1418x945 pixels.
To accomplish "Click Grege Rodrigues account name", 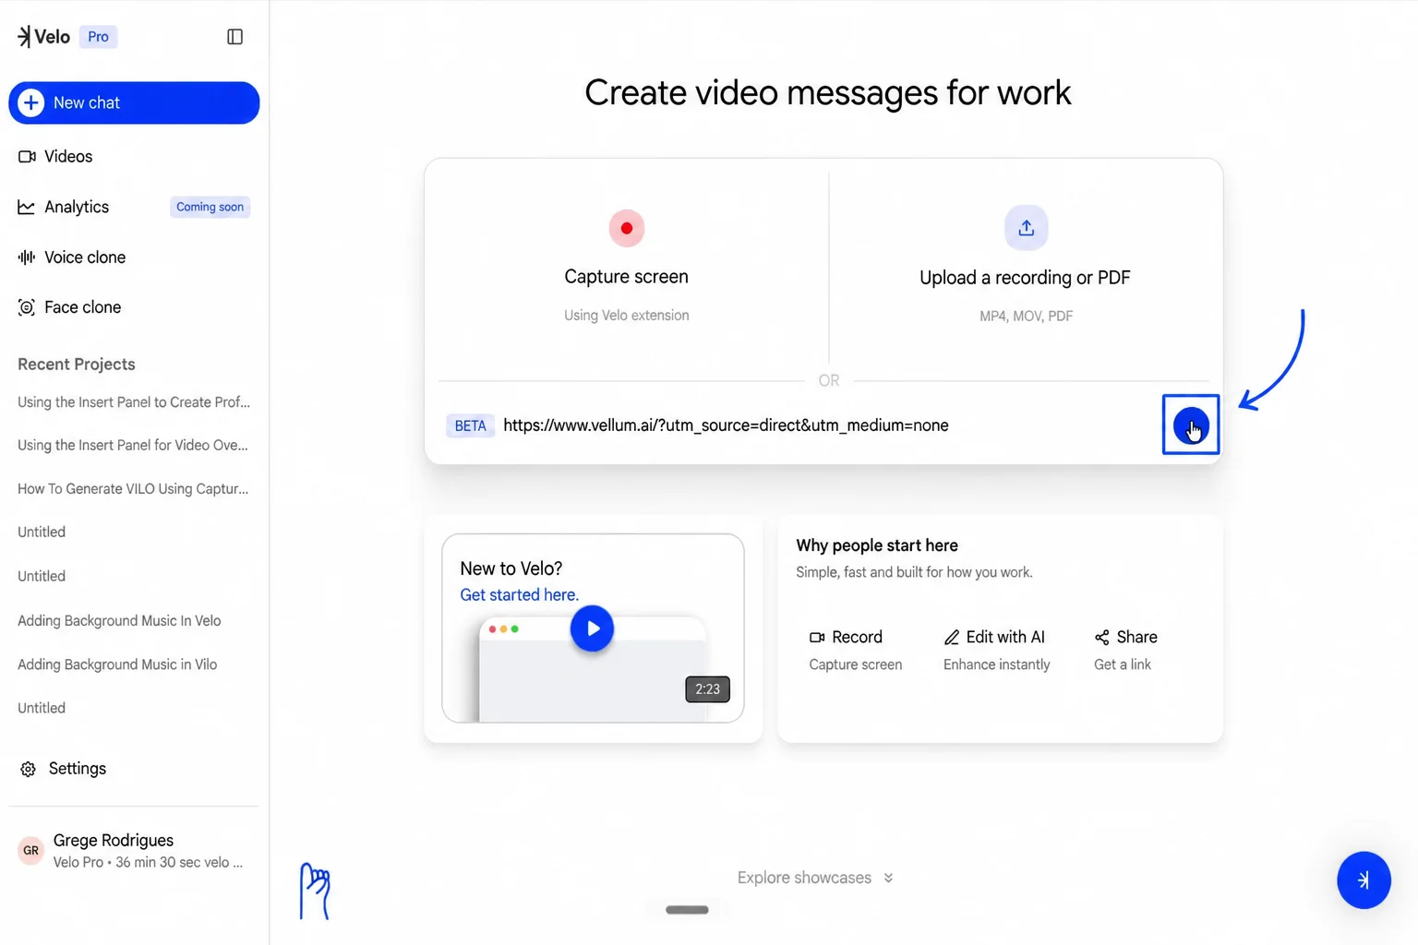I will click(x=114, y=841).
